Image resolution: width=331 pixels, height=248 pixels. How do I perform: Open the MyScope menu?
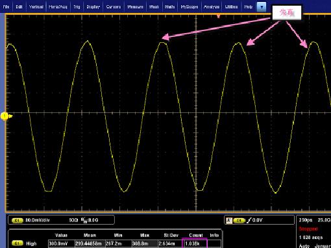click(x=190, y=7)
